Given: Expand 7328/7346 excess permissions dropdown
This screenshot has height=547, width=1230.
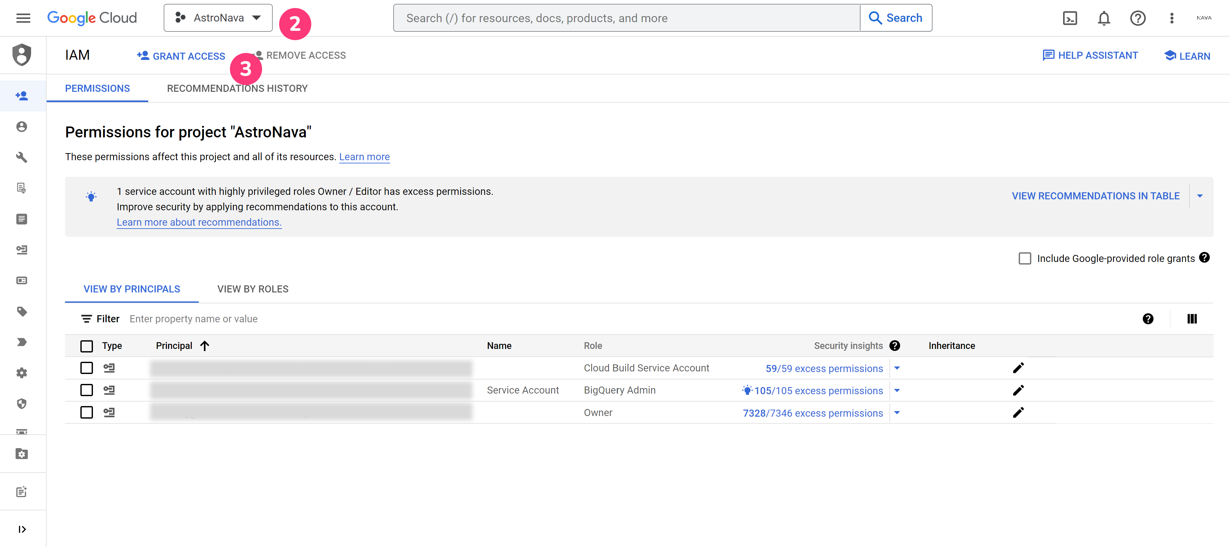Looking at the screenshot, I should point(897,412).
